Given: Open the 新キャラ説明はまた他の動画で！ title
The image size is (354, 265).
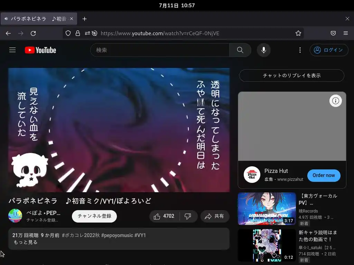Looking at the screenshot, I should coord(318,236).
